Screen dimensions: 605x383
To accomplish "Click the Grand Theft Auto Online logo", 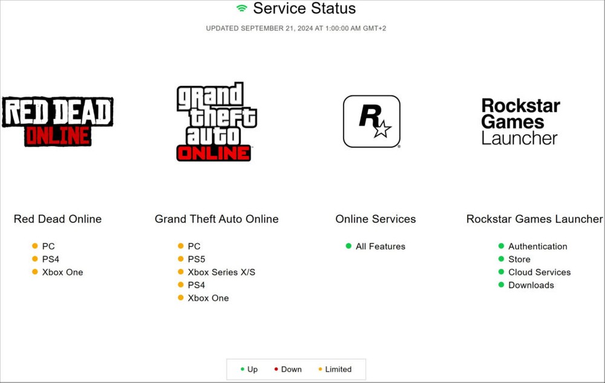I will (217, 121).
